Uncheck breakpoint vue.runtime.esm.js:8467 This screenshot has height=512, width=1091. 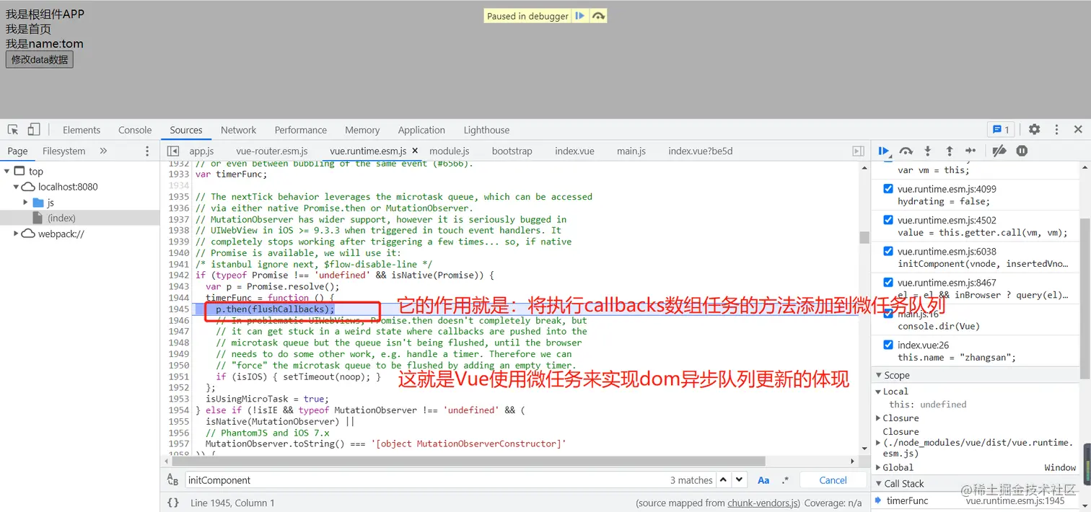[888, 282]
